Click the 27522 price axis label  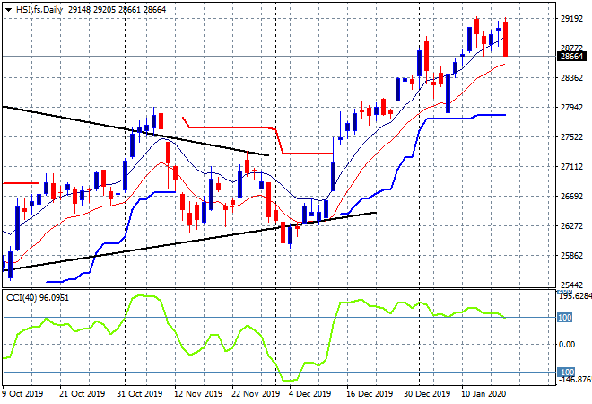pyautogui.click(x=571, y=136)
